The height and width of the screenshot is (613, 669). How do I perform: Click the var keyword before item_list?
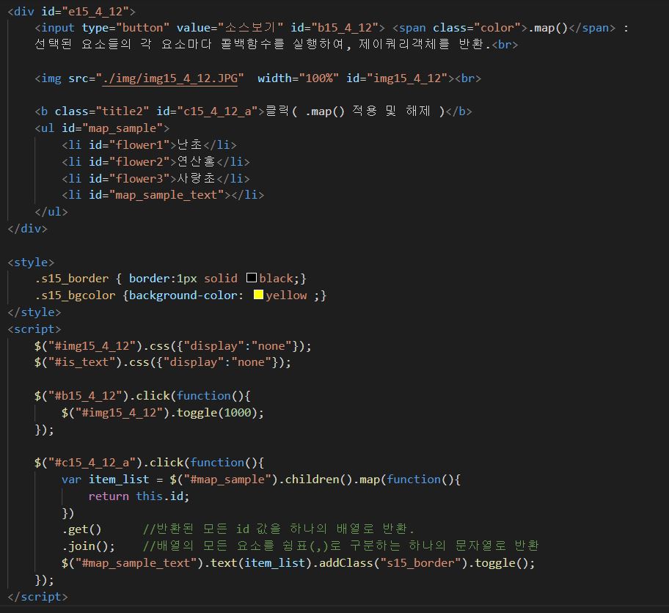tap(72, 479)
